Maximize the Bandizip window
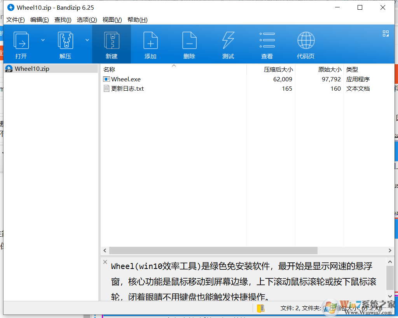This screenshot has width=398, height=318. tap(360, 8)
